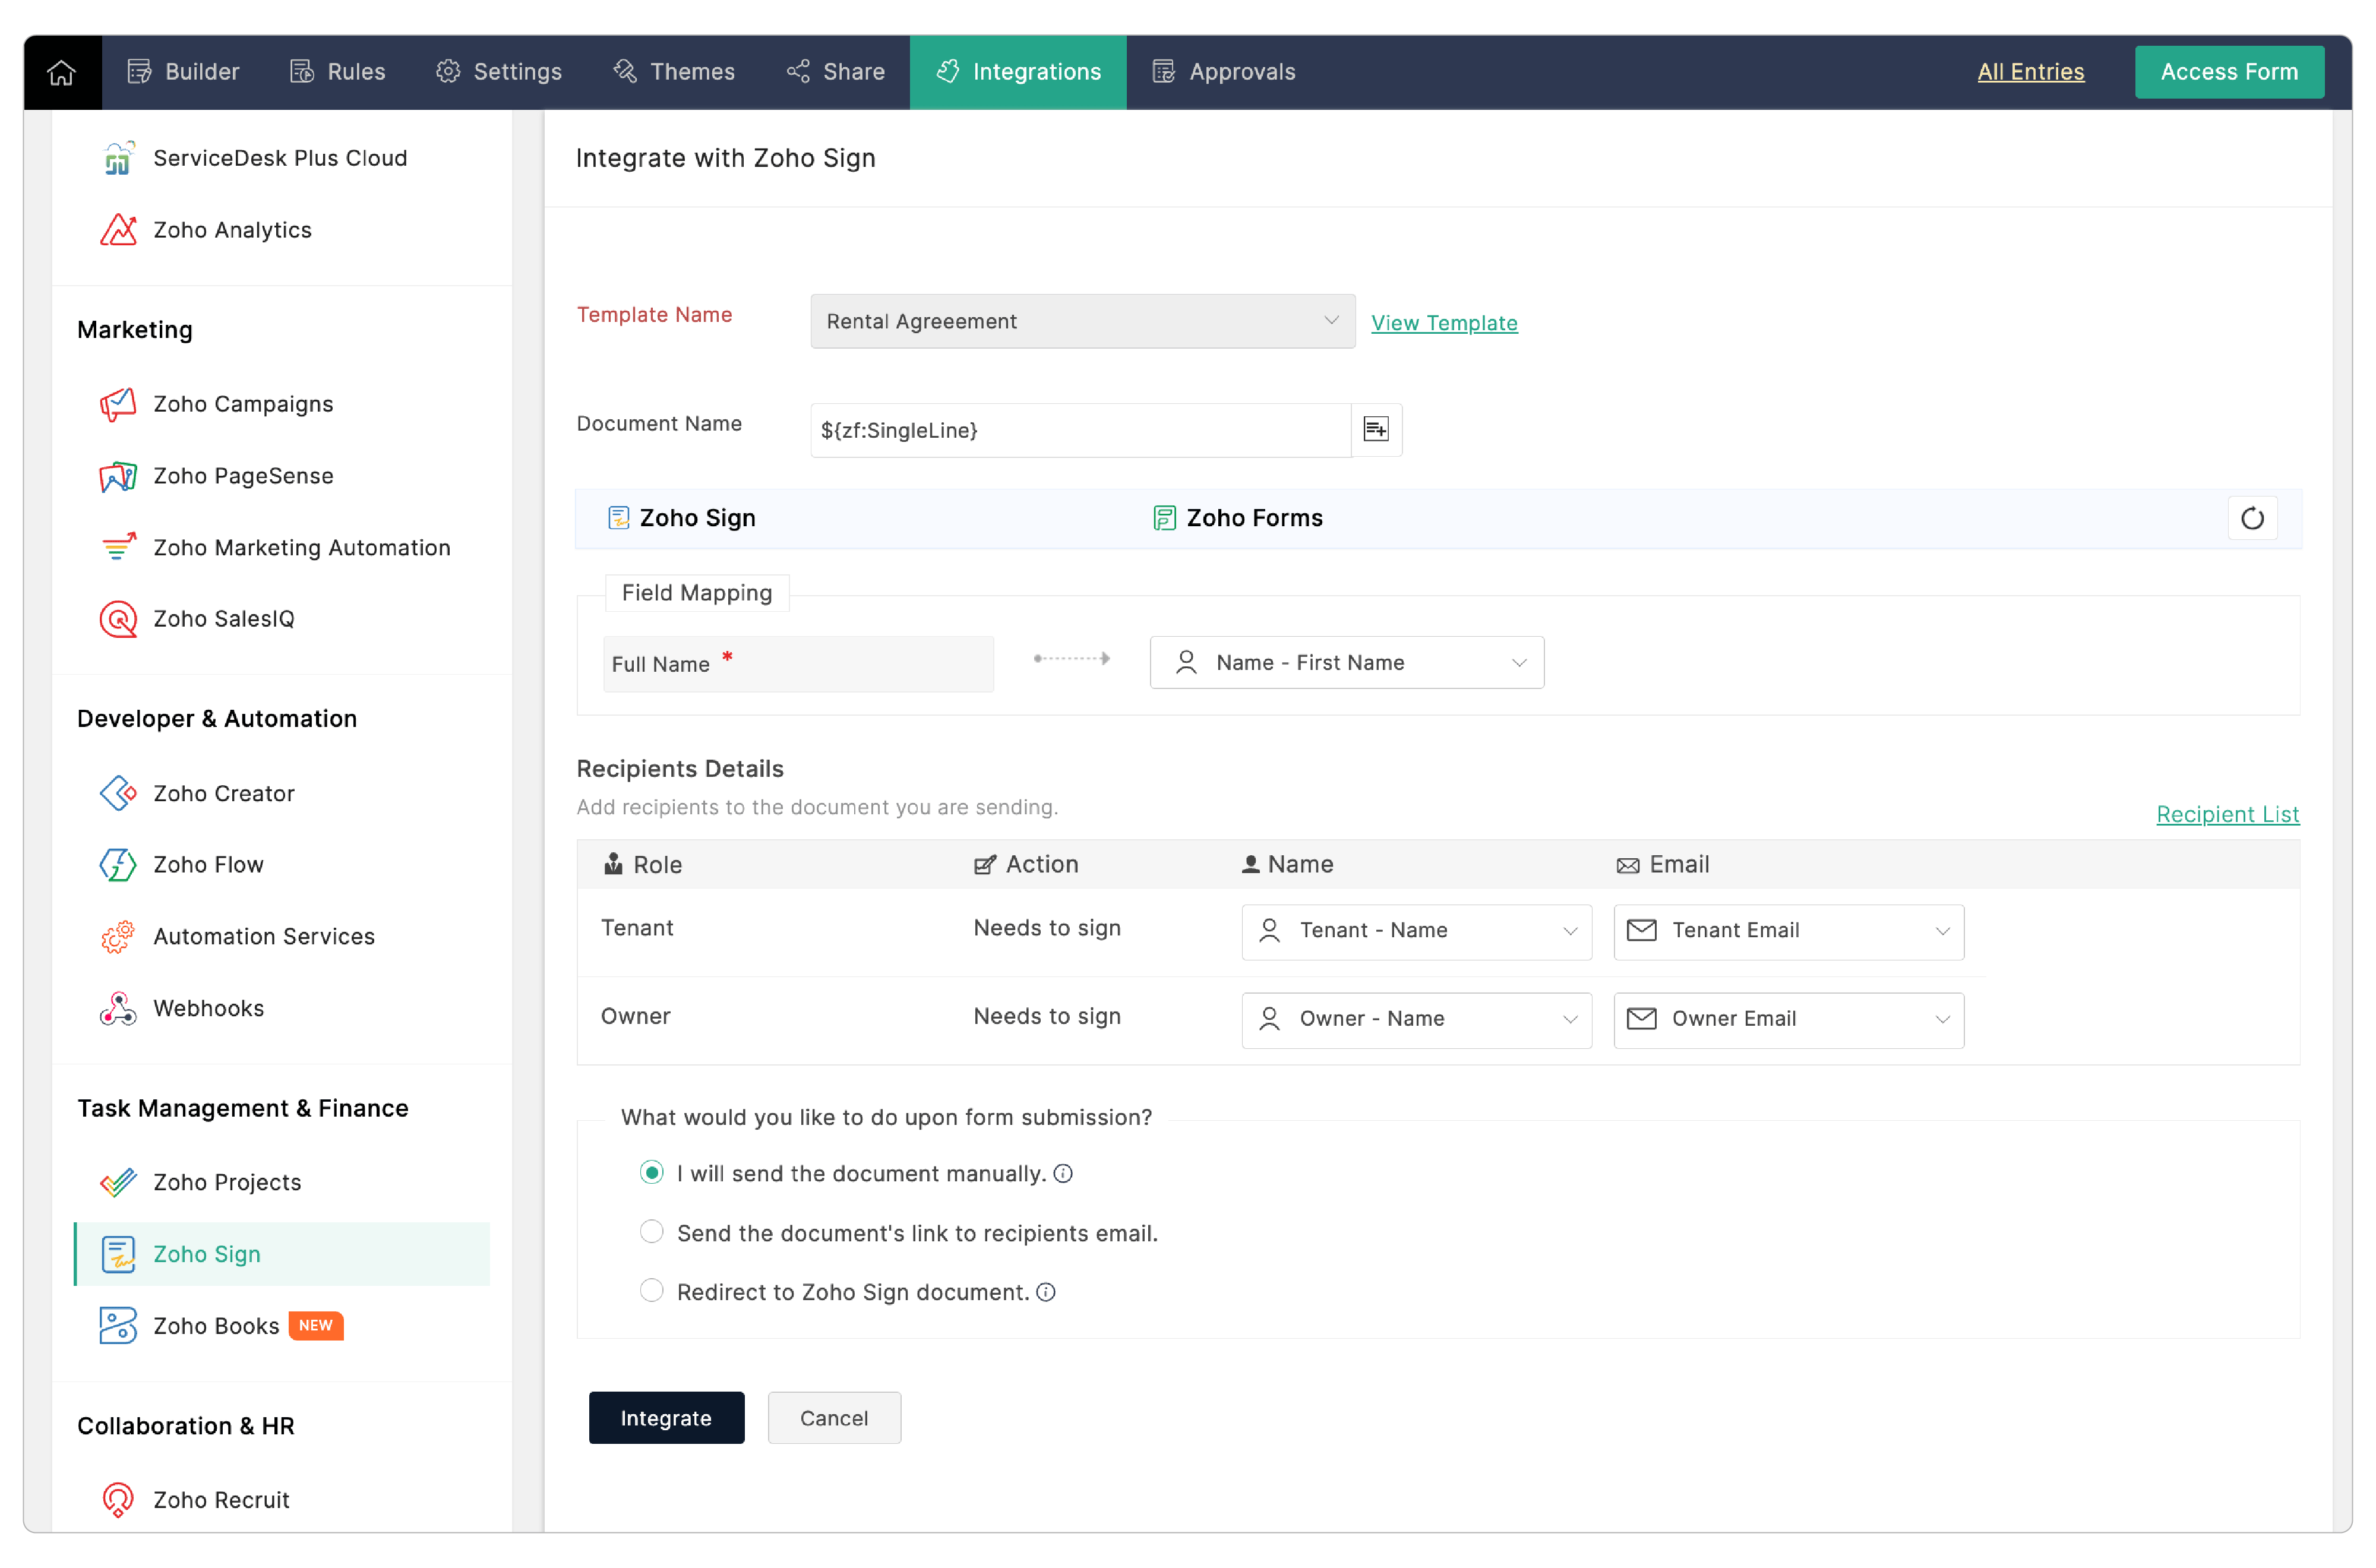Image resolution: width=2376 pixels, height=1568 pixels.
Task: Open Zoho Analytics integration
Action: (x=232, y=230)
